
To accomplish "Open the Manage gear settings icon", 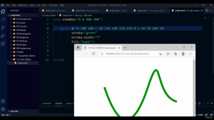I will tap(3, 109).
